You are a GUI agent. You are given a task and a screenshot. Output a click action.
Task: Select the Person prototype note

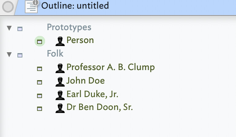point(80,40)
